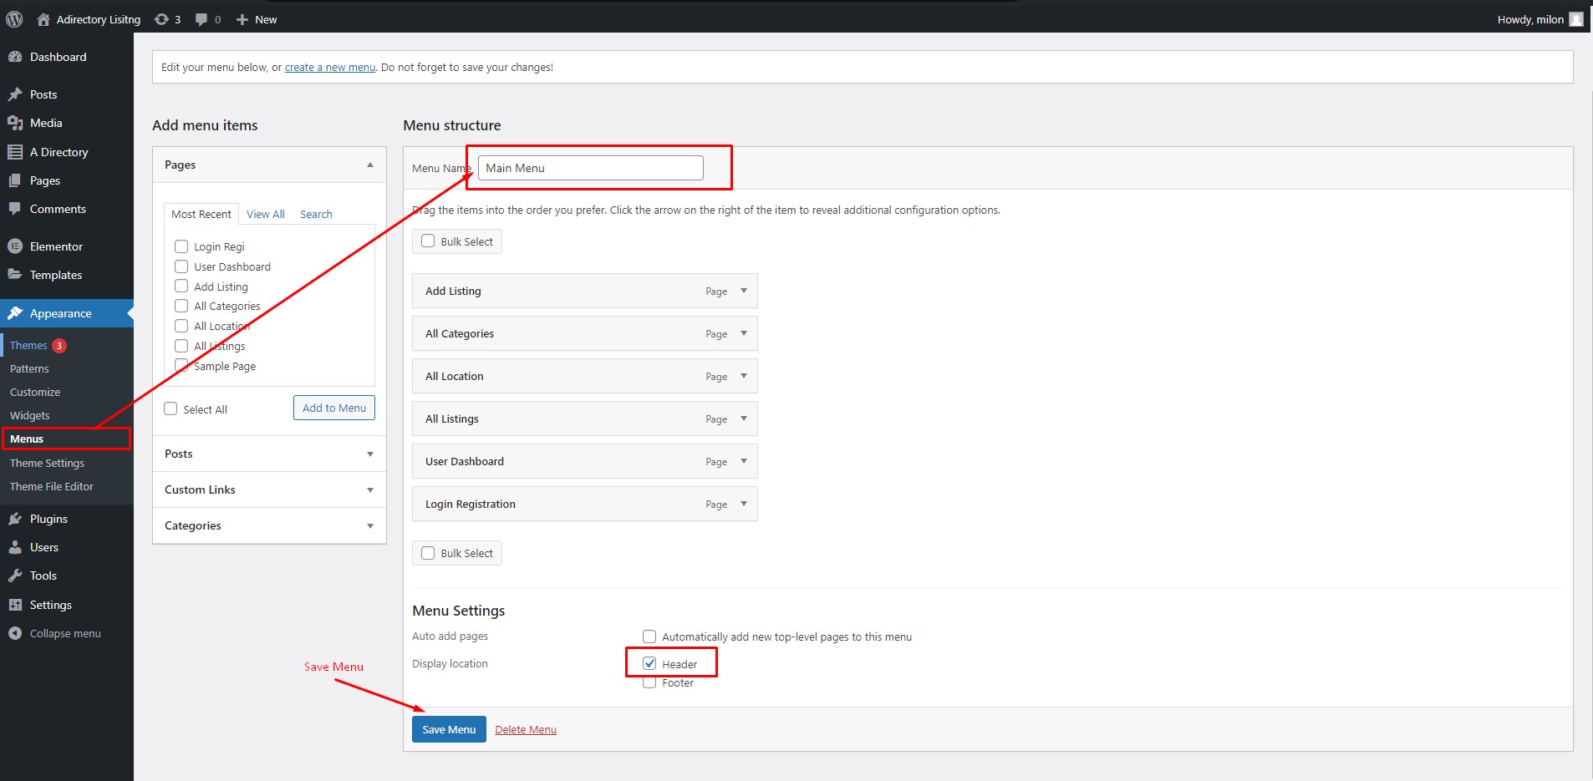1593x781 pixels.
Task: Switch to the View All tab
Action: point(265,214)
